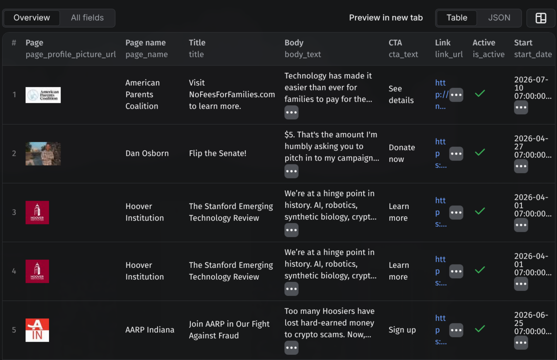Select the 'See details' CTA cell
557x360 pixels.
pos(401,94)
